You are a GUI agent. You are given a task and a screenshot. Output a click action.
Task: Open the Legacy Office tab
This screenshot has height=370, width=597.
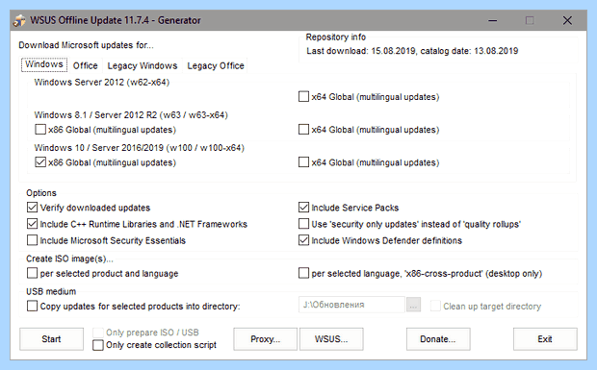pos(216,65)
